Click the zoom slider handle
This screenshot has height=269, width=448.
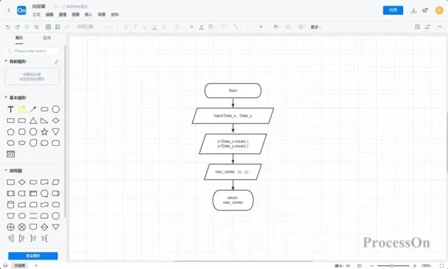click(392, 266)
